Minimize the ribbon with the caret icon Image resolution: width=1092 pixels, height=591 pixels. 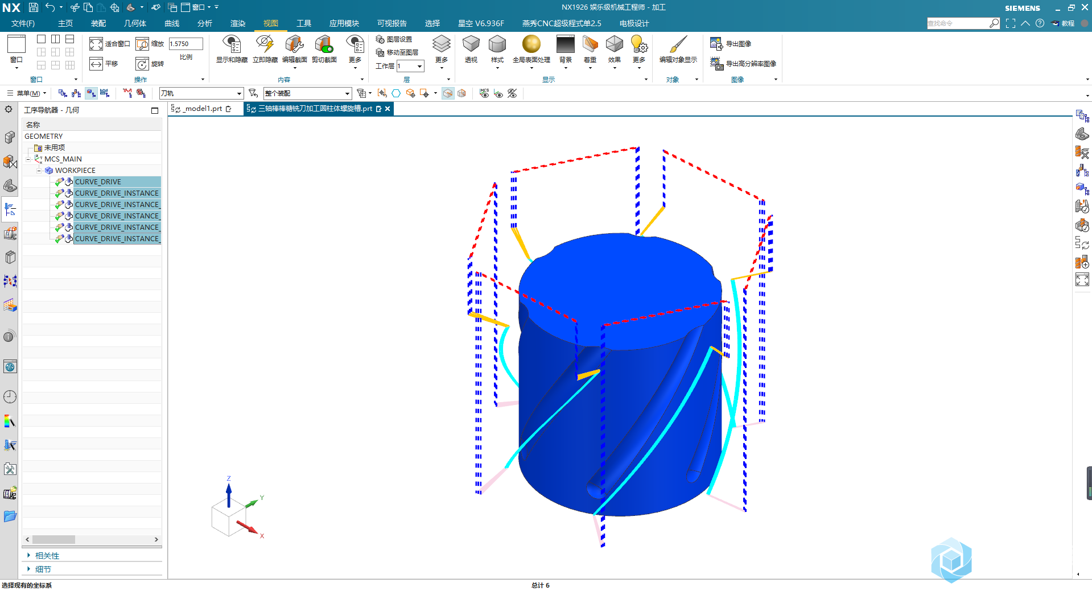point(1025,23)
